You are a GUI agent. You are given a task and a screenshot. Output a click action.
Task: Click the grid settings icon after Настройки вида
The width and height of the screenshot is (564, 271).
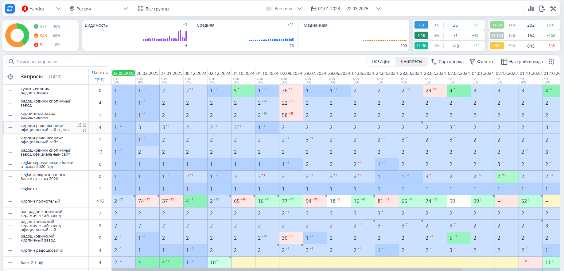[x=551, y=62]
